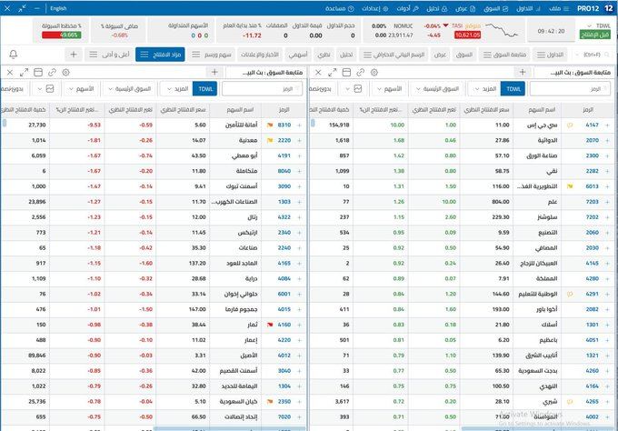Open the مساعدة menu
This screenshot has width=618, height=431.
[339, 8]
